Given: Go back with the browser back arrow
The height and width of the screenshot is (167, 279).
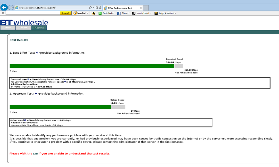Looking at the screenshot, I should click(4, 7).
